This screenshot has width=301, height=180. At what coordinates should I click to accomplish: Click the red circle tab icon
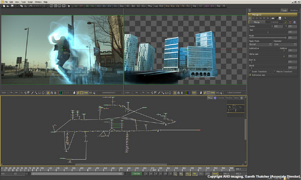[290, 22]
